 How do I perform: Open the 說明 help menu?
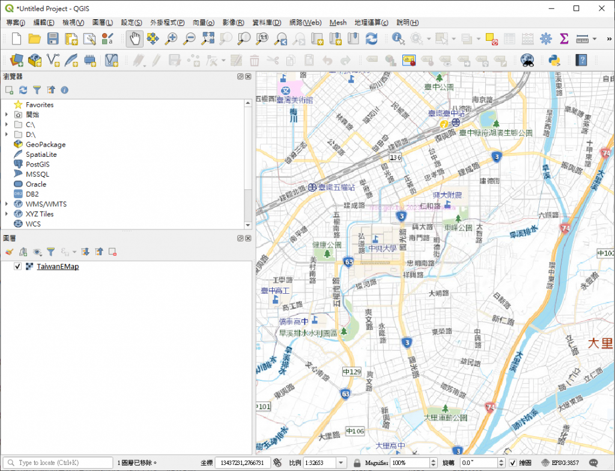tap(408, 22)
